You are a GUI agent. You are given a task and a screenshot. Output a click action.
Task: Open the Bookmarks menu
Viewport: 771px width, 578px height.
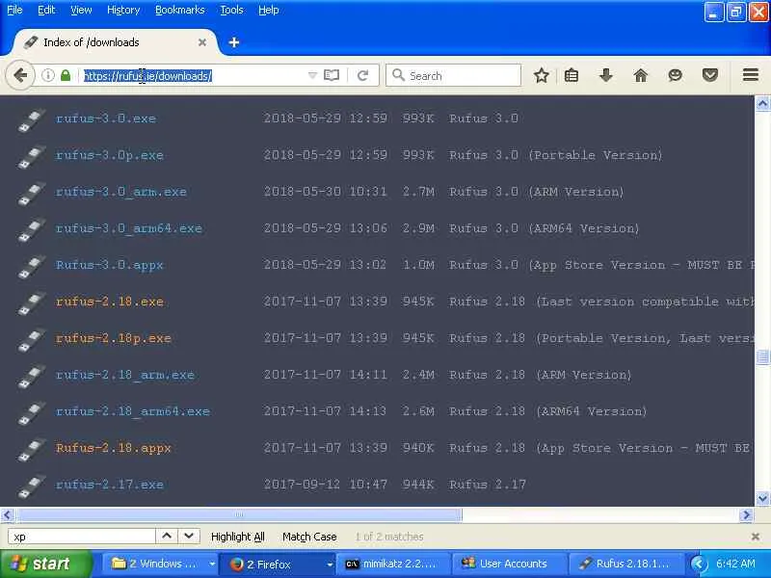pyautogui.click(x=179, y=10)
